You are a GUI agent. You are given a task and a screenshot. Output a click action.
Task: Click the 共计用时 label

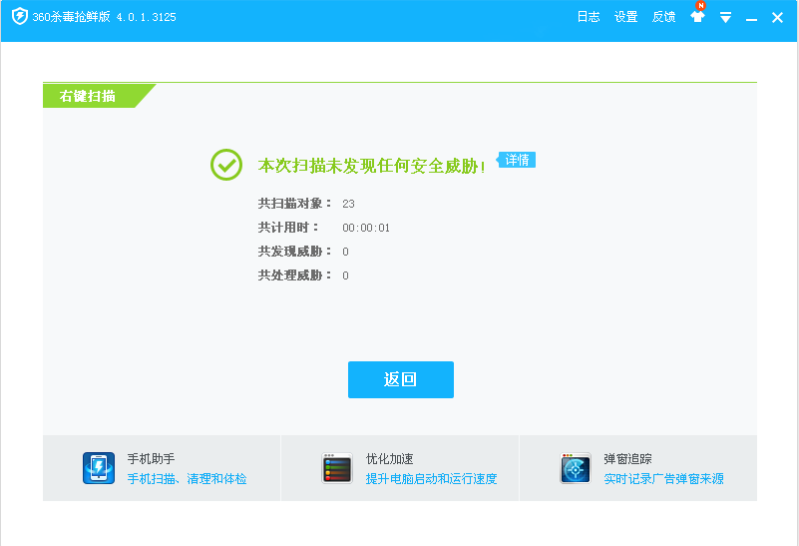click(x=288, y=228)
